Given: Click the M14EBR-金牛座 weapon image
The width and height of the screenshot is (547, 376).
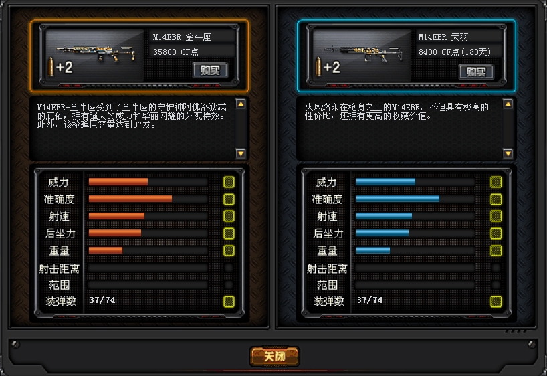Looking at the screenshot, I should 96,54.
